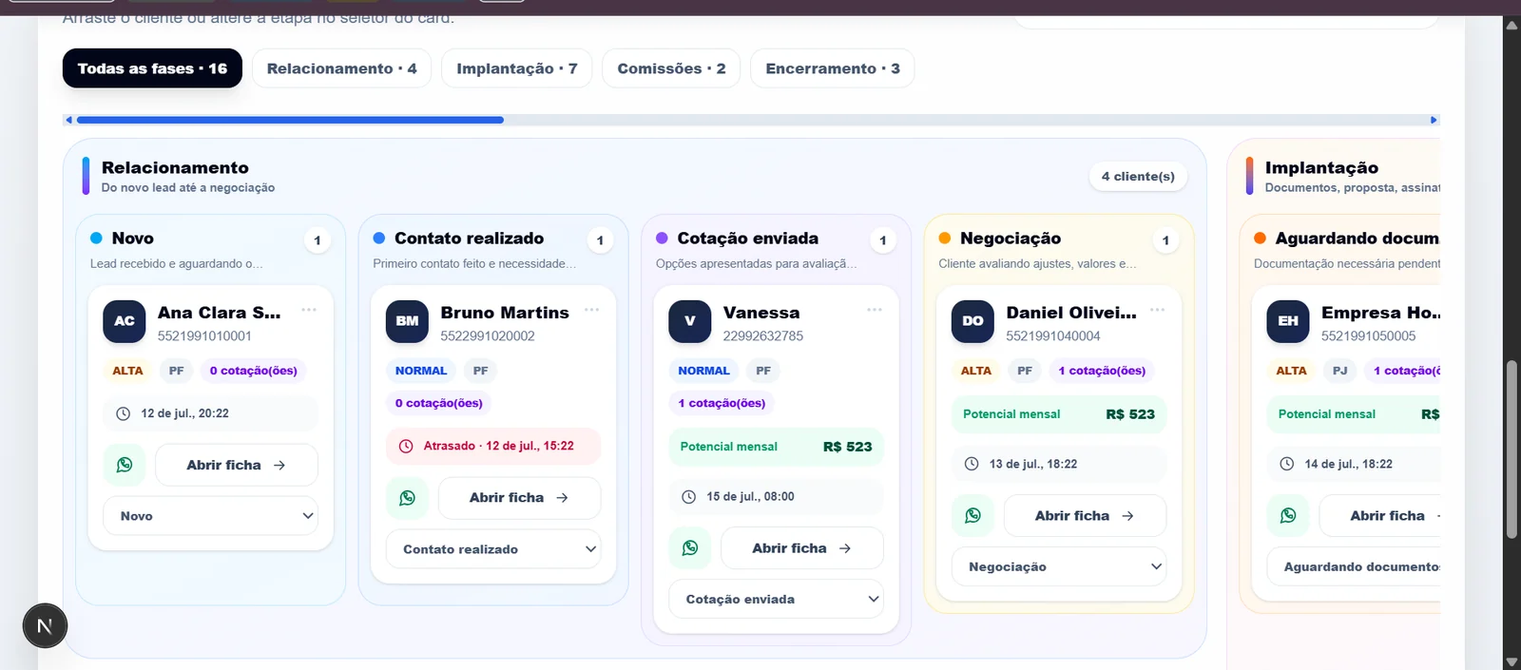
Task: Click the Contato realizado column header
Action: (470, 239)
